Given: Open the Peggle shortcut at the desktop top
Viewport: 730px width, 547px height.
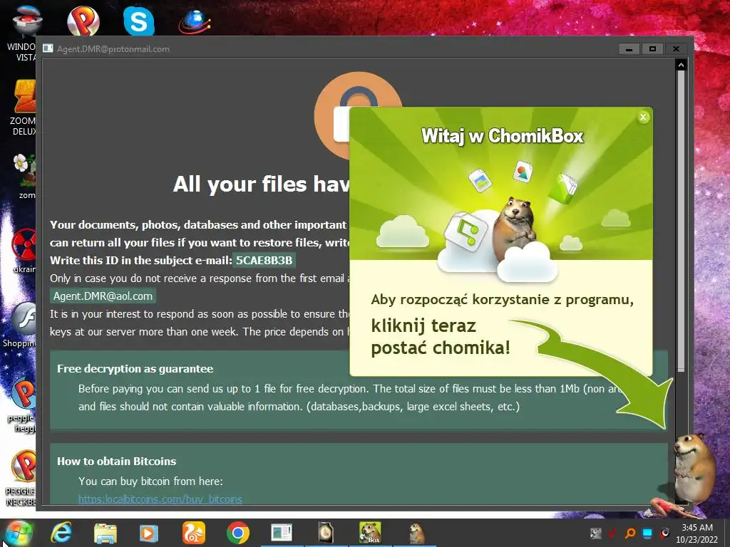Looking at the screenshot, I should (x=83, y=21).
